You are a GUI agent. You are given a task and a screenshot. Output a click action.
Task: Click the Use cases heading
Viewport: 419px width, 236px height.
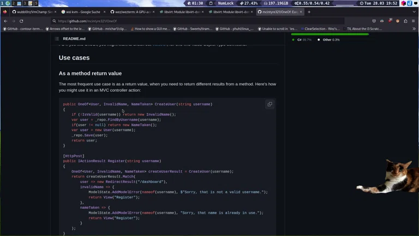coord(74,57)
